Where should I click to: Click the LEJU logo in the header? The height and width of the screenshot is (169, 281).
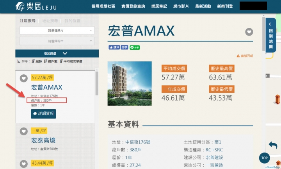click(36, 7)
